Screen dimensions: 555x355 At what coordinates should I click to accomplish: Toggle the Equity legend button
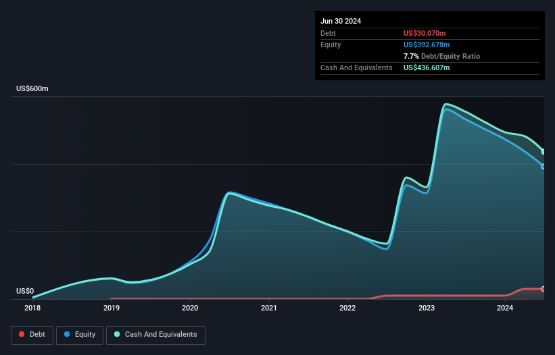[x=80, y=335]
